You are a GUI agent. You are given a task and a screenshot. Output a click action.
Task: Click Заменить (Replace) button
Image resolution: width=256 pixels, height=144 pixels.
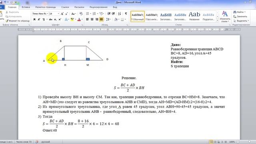point(240,16)
